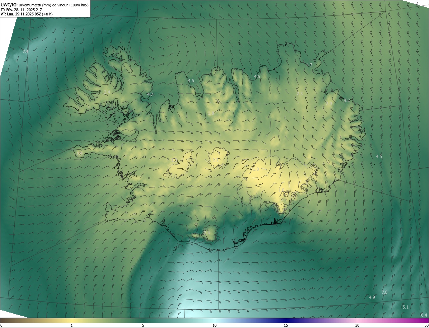Click the colorbar tick label 50

coord(426,325)
